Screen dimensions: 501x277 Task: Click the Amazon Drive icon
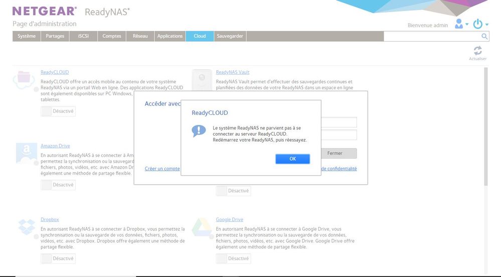click(x=27, y=154)
